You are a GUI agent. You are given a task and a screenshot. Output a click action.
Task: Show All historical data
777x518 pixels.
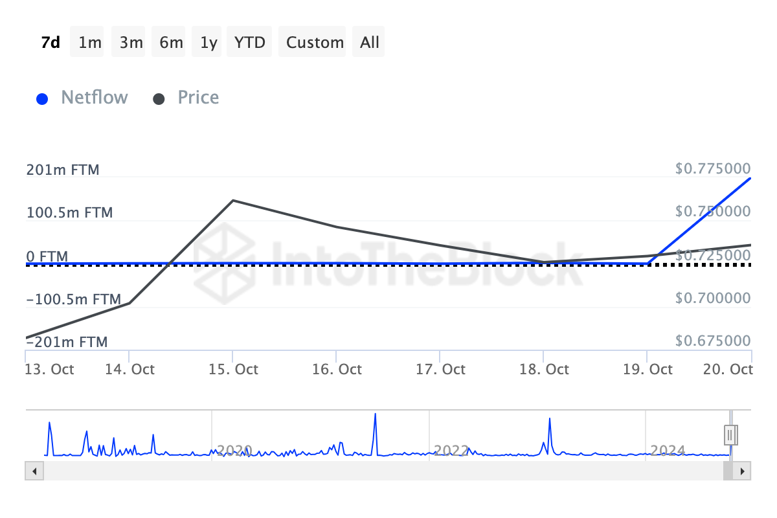point(370,43)
